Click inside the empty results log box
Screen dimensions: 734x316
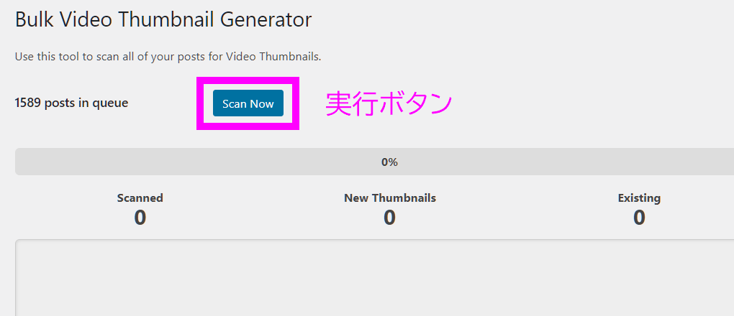(x=374, y=280)
